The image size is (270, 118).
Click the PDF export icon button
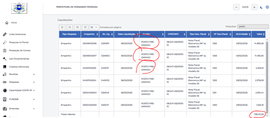(x=70, y=27)
